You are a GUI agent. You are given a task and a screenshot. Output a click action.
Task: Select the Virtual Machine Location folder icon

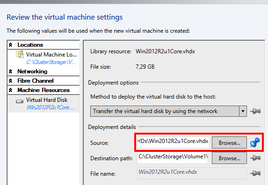[x=20, y=55]
